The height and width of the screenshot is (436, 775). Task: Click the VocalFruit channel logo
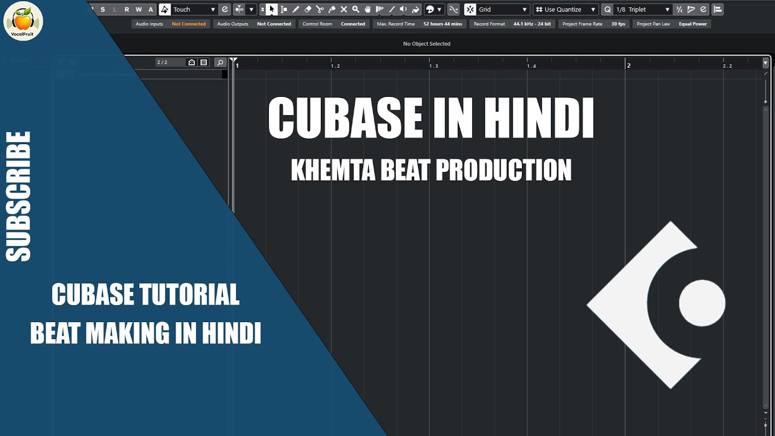tap(23, 21)
